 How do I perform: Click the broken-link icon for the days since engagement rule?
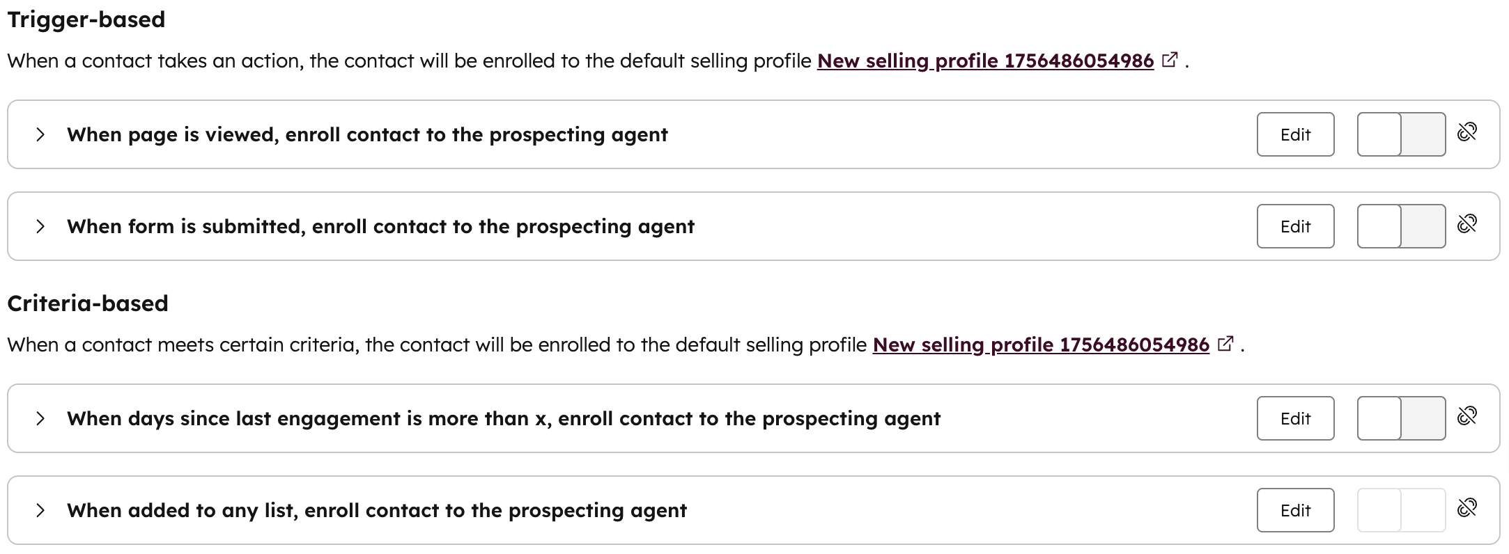click(1469, 416)
